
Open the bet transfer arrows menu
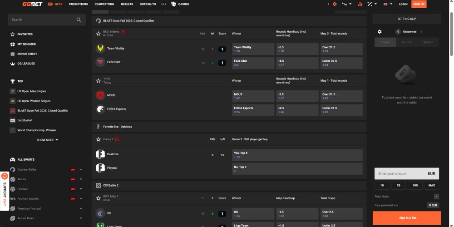point(346,4)
